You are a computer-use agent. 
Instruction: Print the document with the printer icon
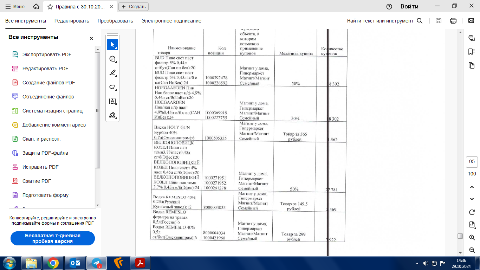point(453,21)
